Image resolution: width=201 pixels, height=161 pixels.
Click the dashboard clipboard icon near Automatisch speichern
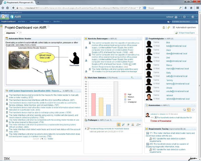164,27
